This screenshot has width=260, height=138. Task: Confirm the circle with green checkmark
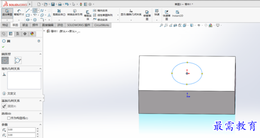[3, 47]
